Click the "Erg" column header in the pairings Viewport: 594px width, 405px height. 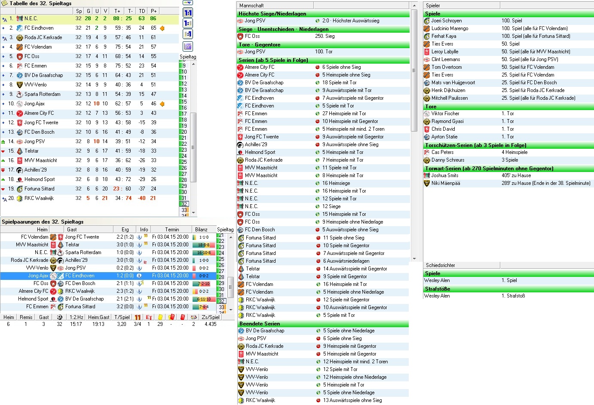pyautogui.click(x=125, y=230)
